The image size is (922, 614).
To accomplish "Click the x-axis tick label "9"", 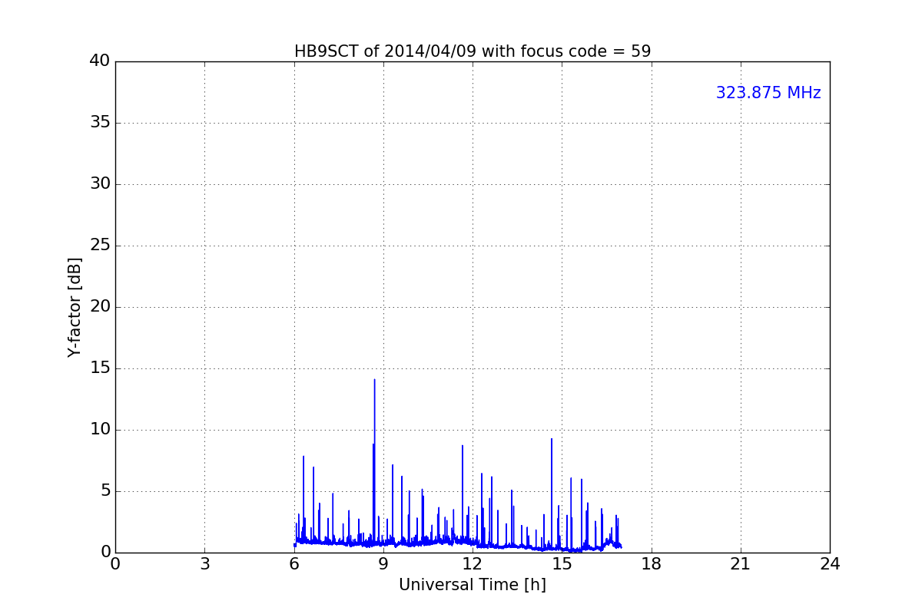I will 383,563.
